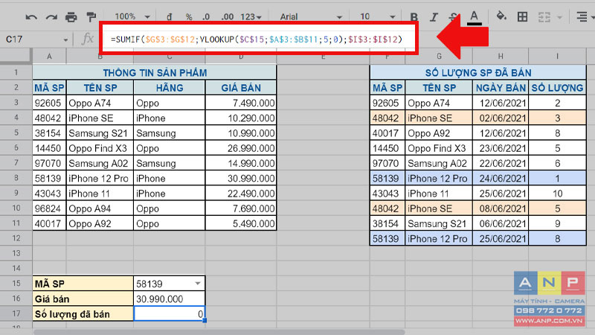Select code 40017 in the sold table
The image size is (595, 335).
pos(387,133)
